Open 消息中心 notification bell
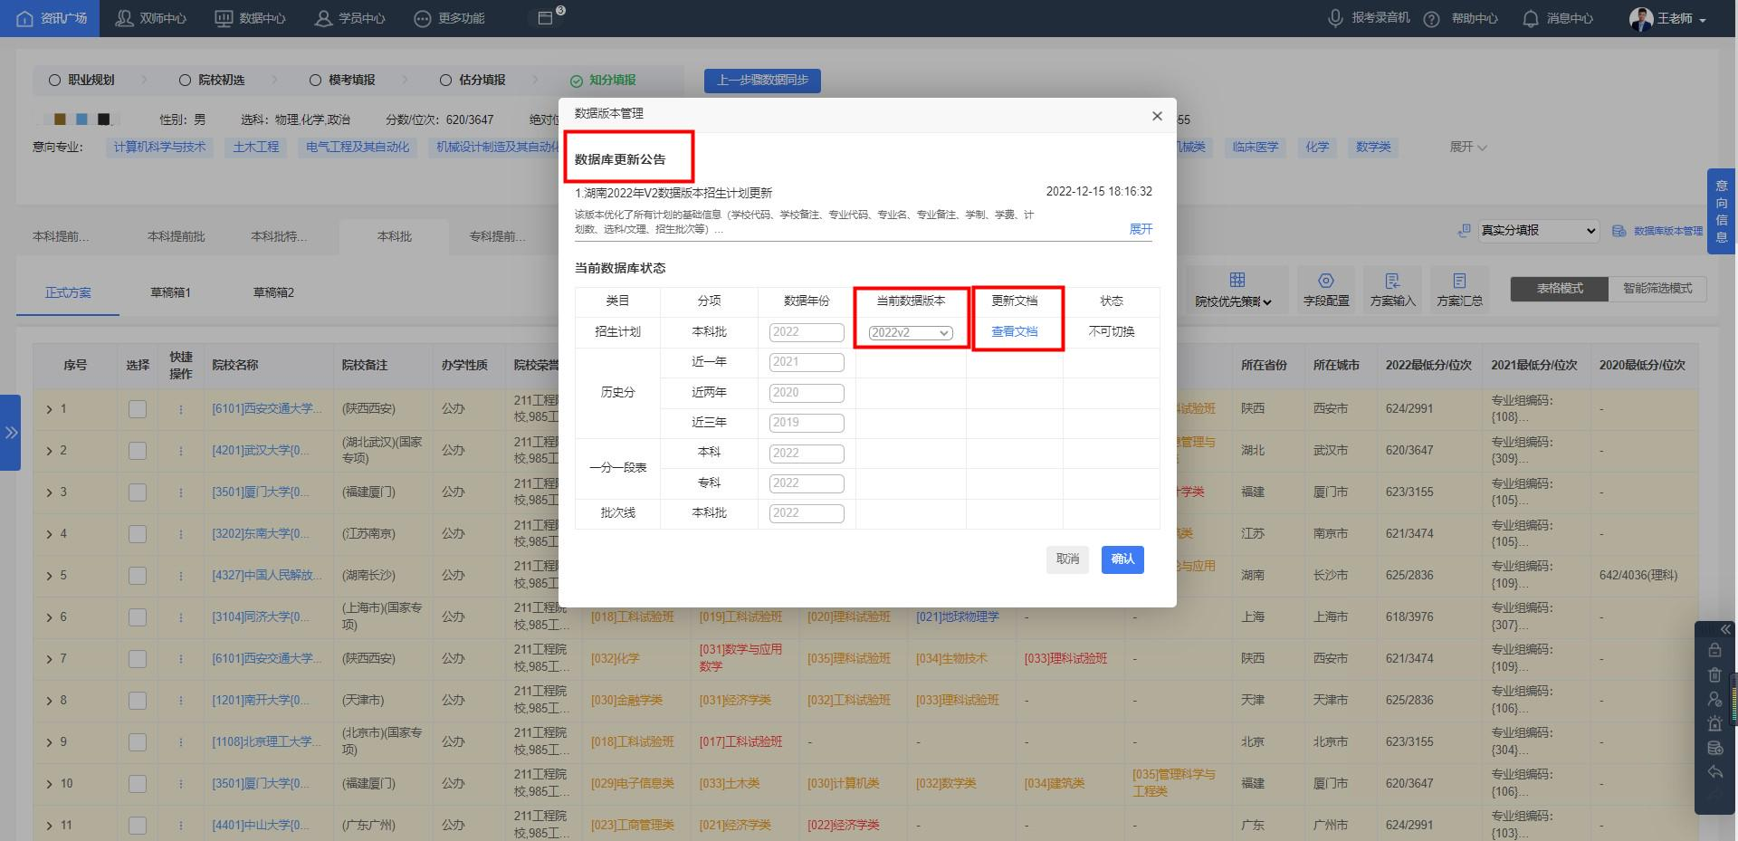 click(1530, 18)
